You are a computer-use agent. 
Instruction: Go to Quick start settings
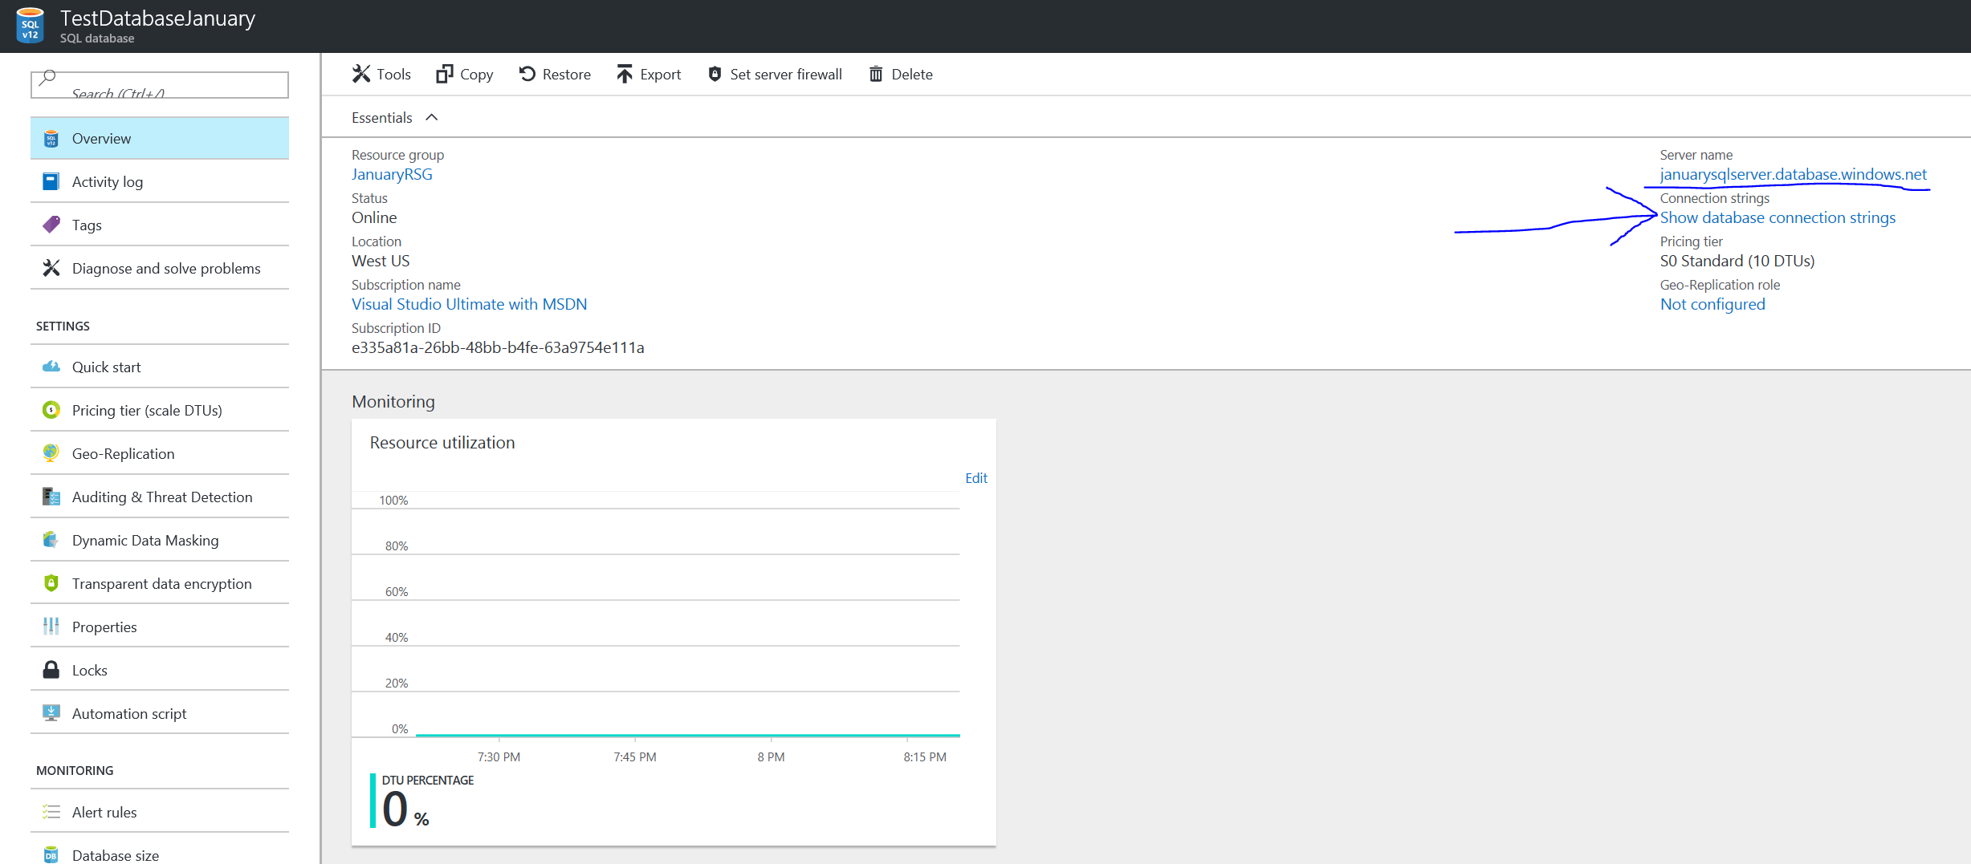point(160,367)
